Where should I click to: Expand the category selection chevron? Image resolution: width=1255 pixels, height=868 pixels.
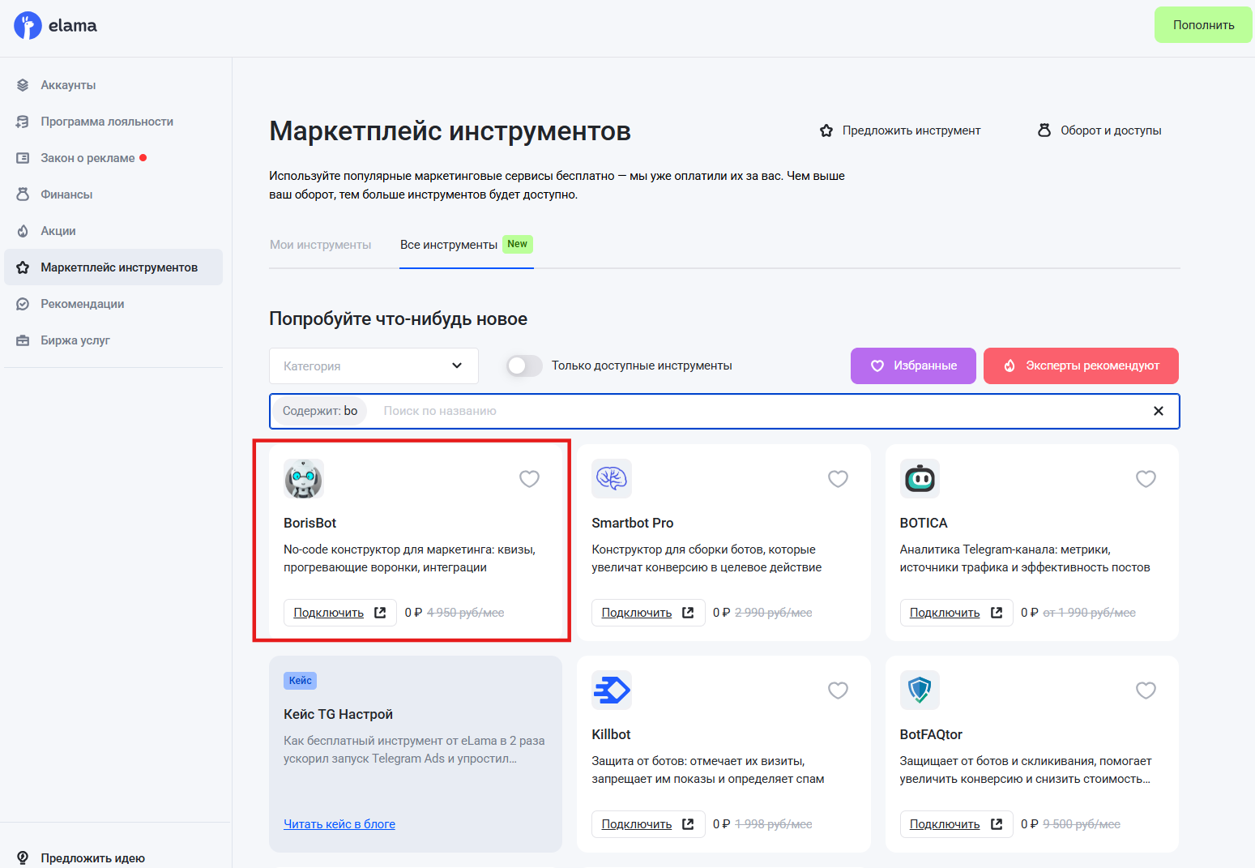pyautogui.click(x=456, y=366)
